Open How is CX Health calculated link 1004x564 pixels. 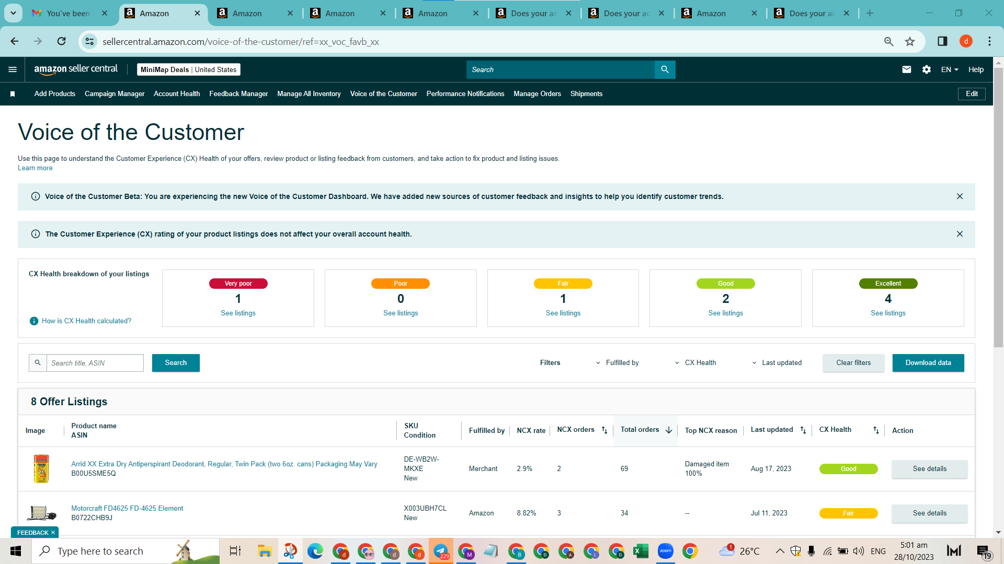click(87, 321)
